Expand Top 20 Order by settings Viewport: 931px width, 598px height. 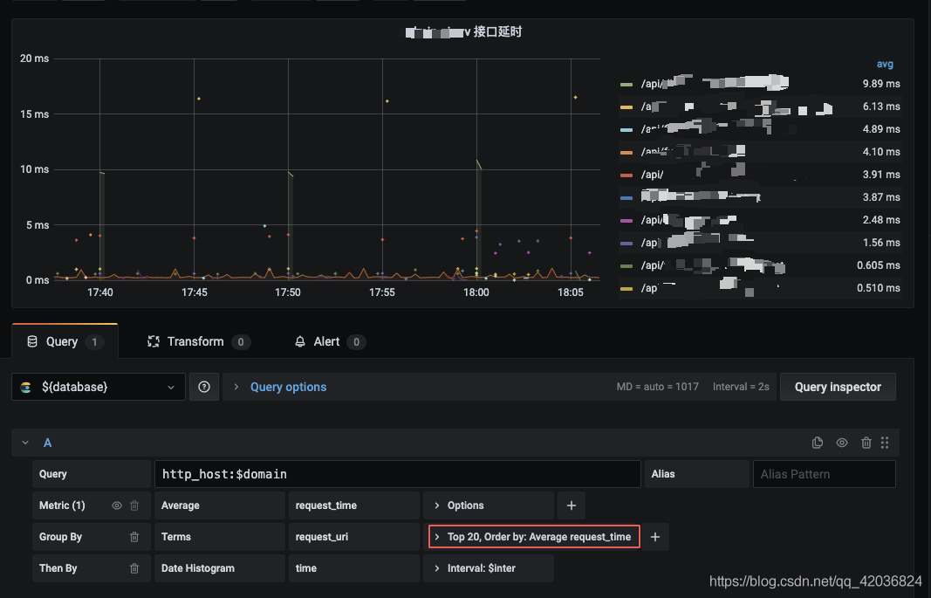click(x=534, y=537)
